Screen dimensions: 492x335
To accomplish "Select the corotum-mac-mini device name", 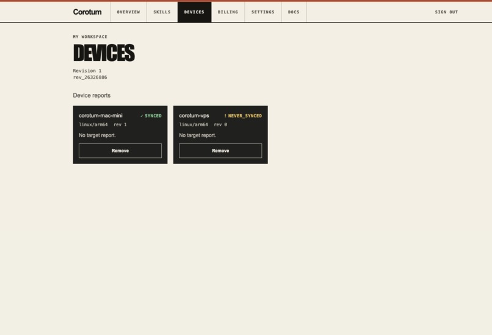I will point(100,115).
